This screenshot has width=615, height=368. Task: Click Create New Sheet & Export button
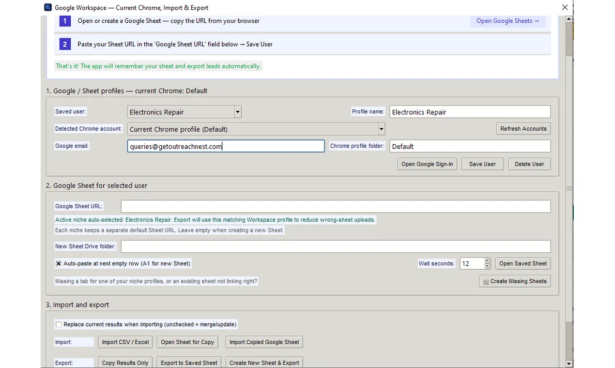(x=264, y=363)
